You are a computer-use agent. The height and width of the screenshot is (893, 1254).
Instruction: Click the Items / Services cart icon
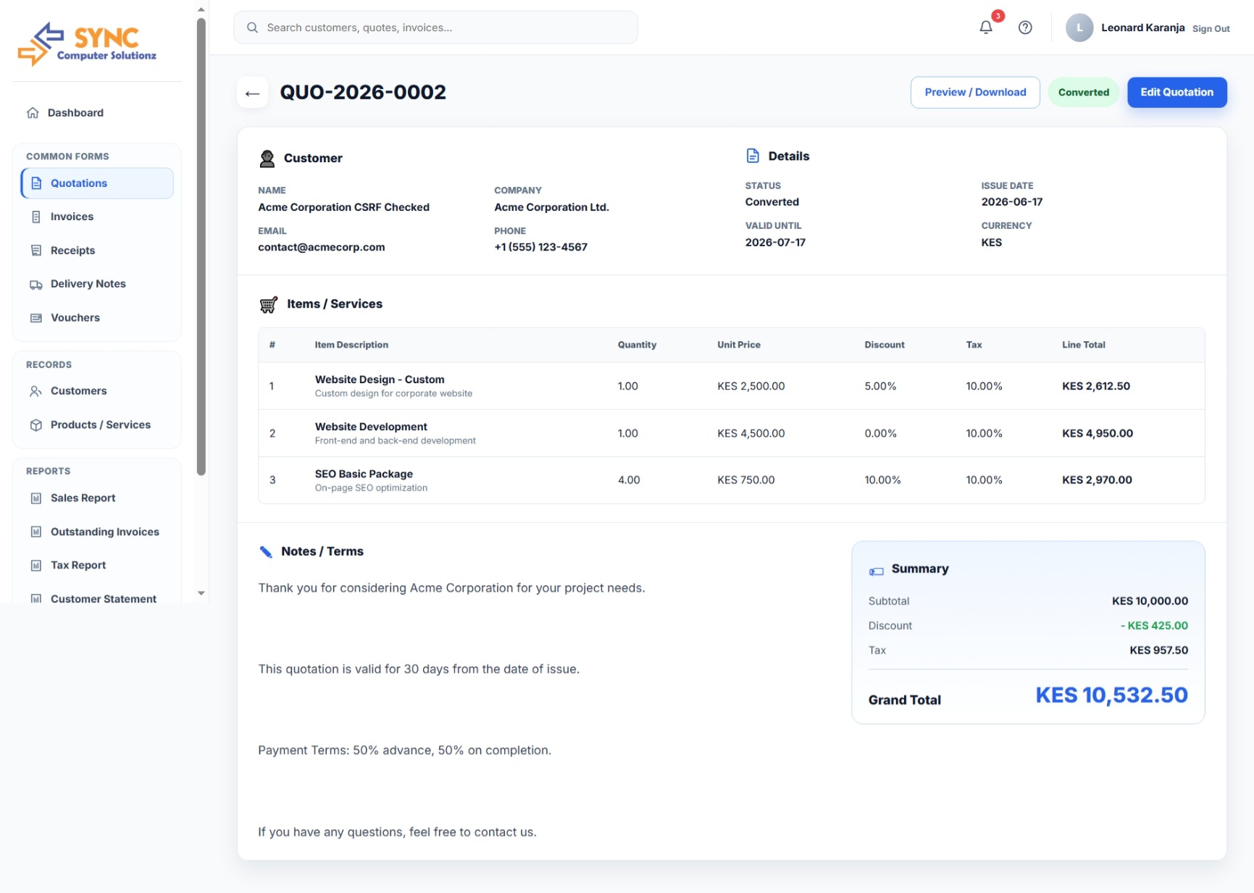268,305
